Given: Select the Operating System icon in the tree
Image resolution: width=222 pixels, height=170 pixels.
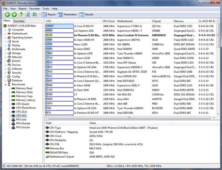Looking at the screenshot, I should pos(9,38).
